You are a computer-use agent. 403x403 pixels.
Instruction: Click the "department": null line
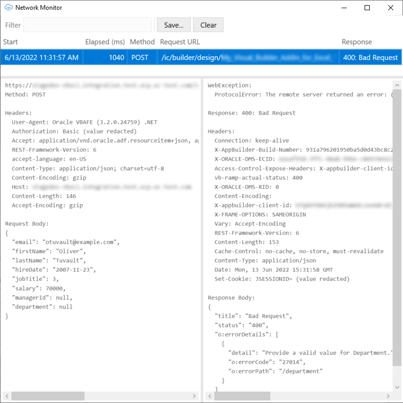tap(42, 307)
